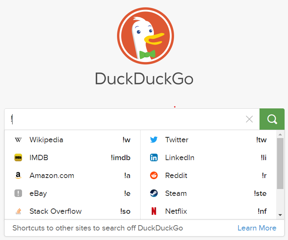Click the !r shortcut text
This screenshot has width=288, height=240.
[x=264, y=175]
